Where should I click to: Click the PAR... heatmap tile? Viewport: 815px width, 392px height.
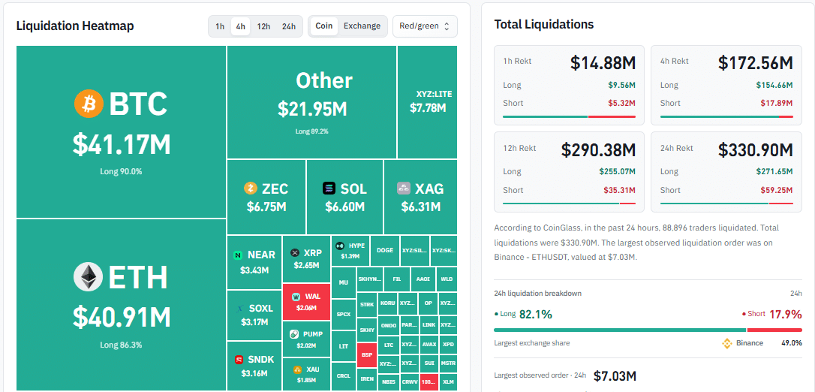[409, 325]
